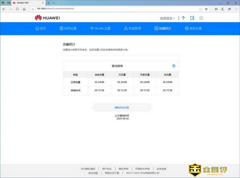
Task: Open 终端管理 device management tab
Action: (131, 29)
